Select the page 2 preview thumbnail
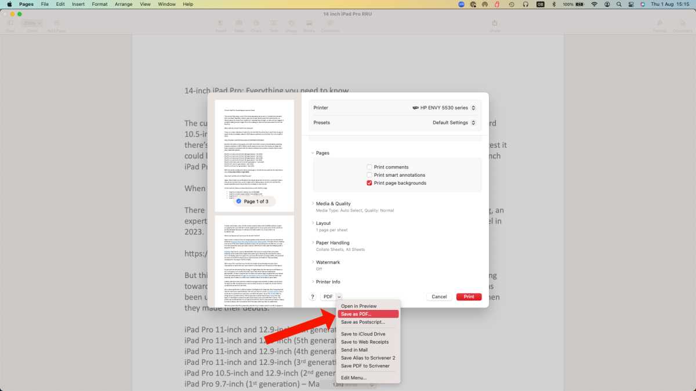The image size is (696, 391). (254, 261)
